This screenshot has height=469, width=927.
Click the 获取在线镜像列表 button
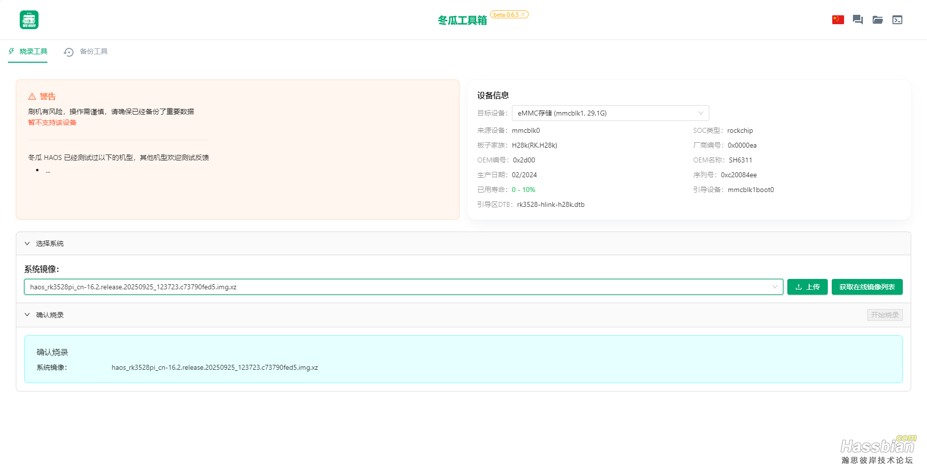click(x=867, y=287)
